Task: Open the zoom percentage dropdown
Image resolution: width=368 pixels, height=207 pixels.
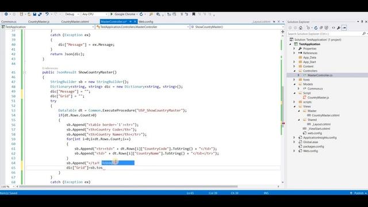Action: (x=13, y=186)
